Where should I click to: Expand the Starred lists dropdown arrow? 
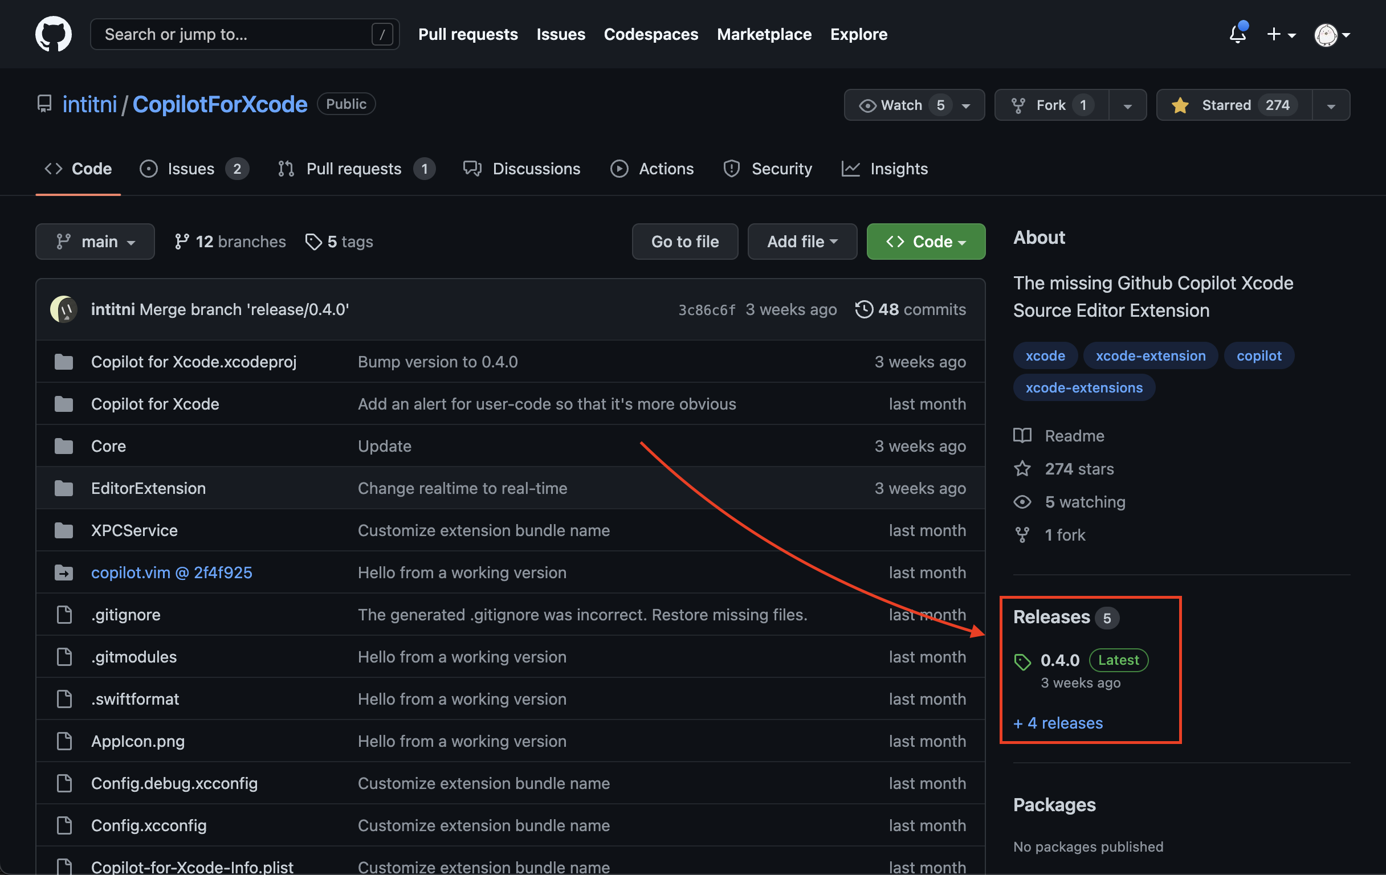coord(1331,105)
